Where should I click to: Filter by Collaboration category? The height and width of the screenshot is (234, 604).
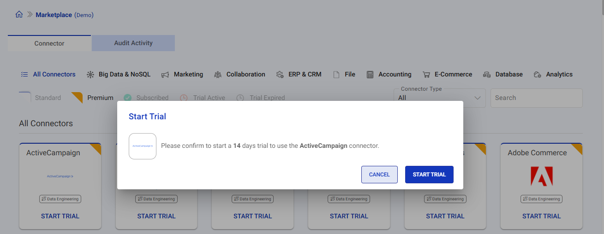[x=240, y=74]
